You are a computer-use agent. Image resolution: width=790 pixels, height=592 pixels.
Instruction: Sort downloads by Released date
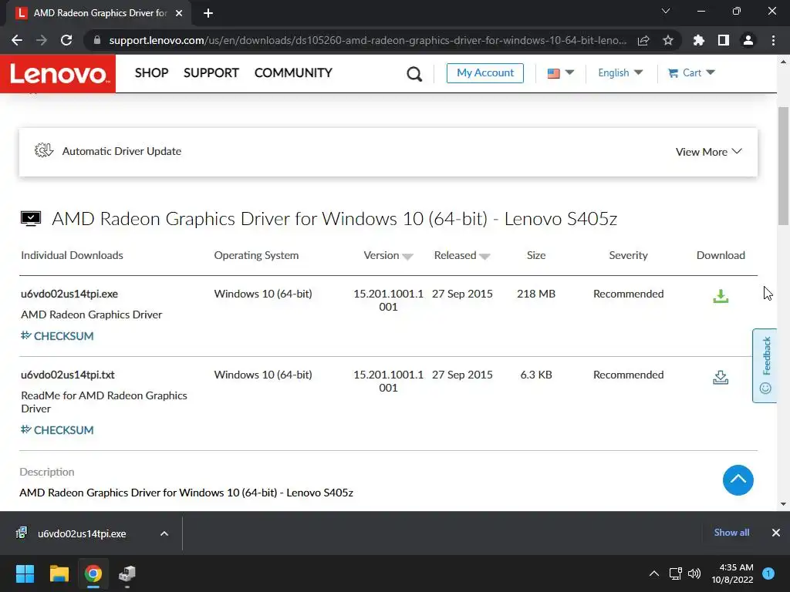[462, 256]
